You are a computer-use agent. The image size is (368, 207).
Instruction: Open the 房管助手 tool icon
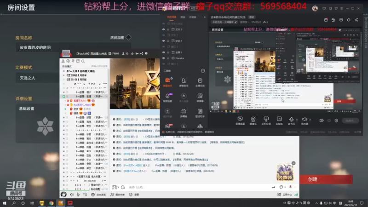[184, 82]
